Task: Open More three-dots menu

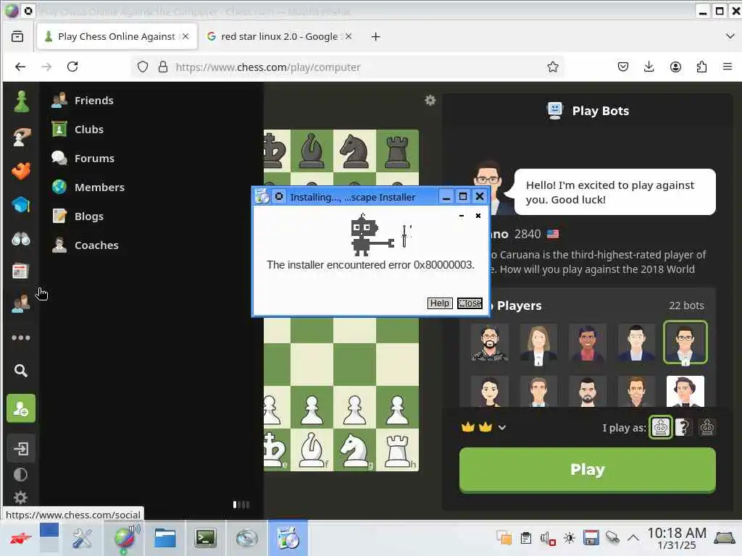Action: pos(21,337)
